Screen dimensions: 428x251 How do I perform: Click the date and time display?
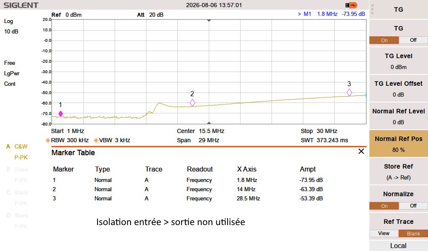tap(214, 5)
